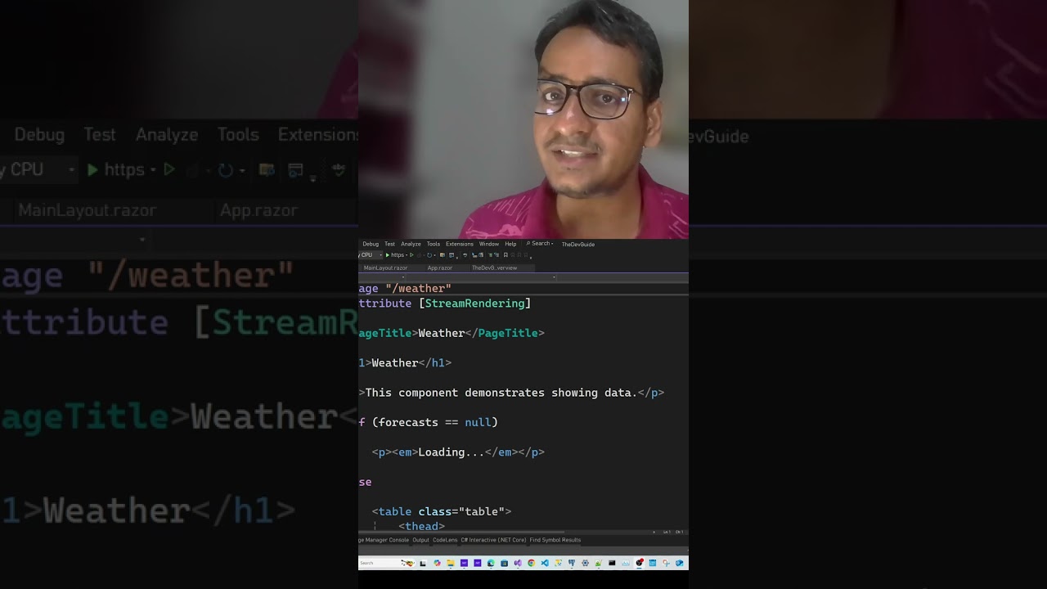This screenshot has width=1047, height=589.
Task: Open the Terminal icon in the taskbar
Action: click(x=612, y=563)
